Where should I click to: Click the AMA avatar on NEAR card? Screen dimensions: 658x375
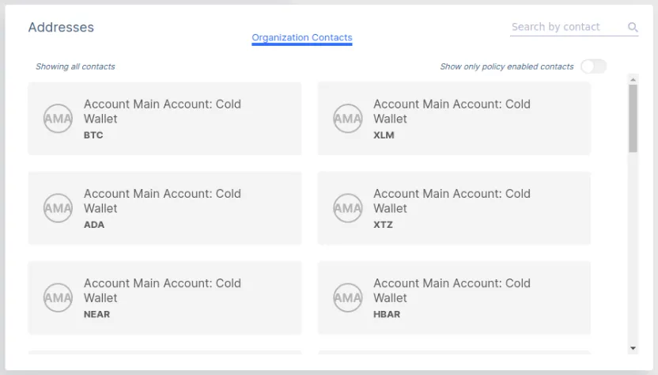[58, 297]
